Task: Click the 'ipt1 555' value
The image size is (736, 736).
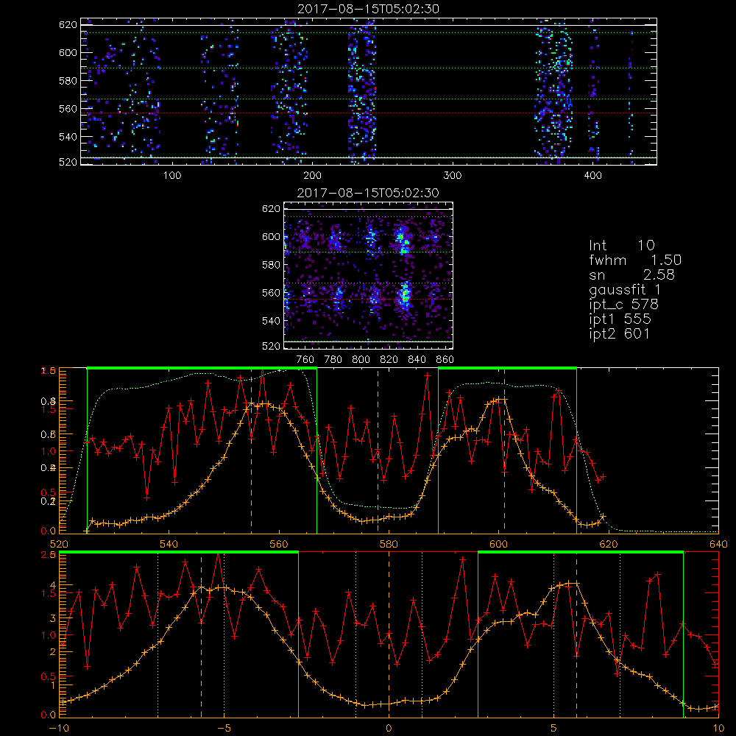Action: [x=620, y=319]
